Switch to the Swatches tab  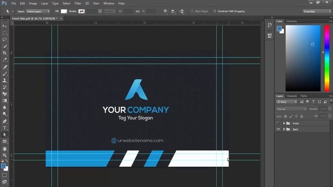coord(291,21)
